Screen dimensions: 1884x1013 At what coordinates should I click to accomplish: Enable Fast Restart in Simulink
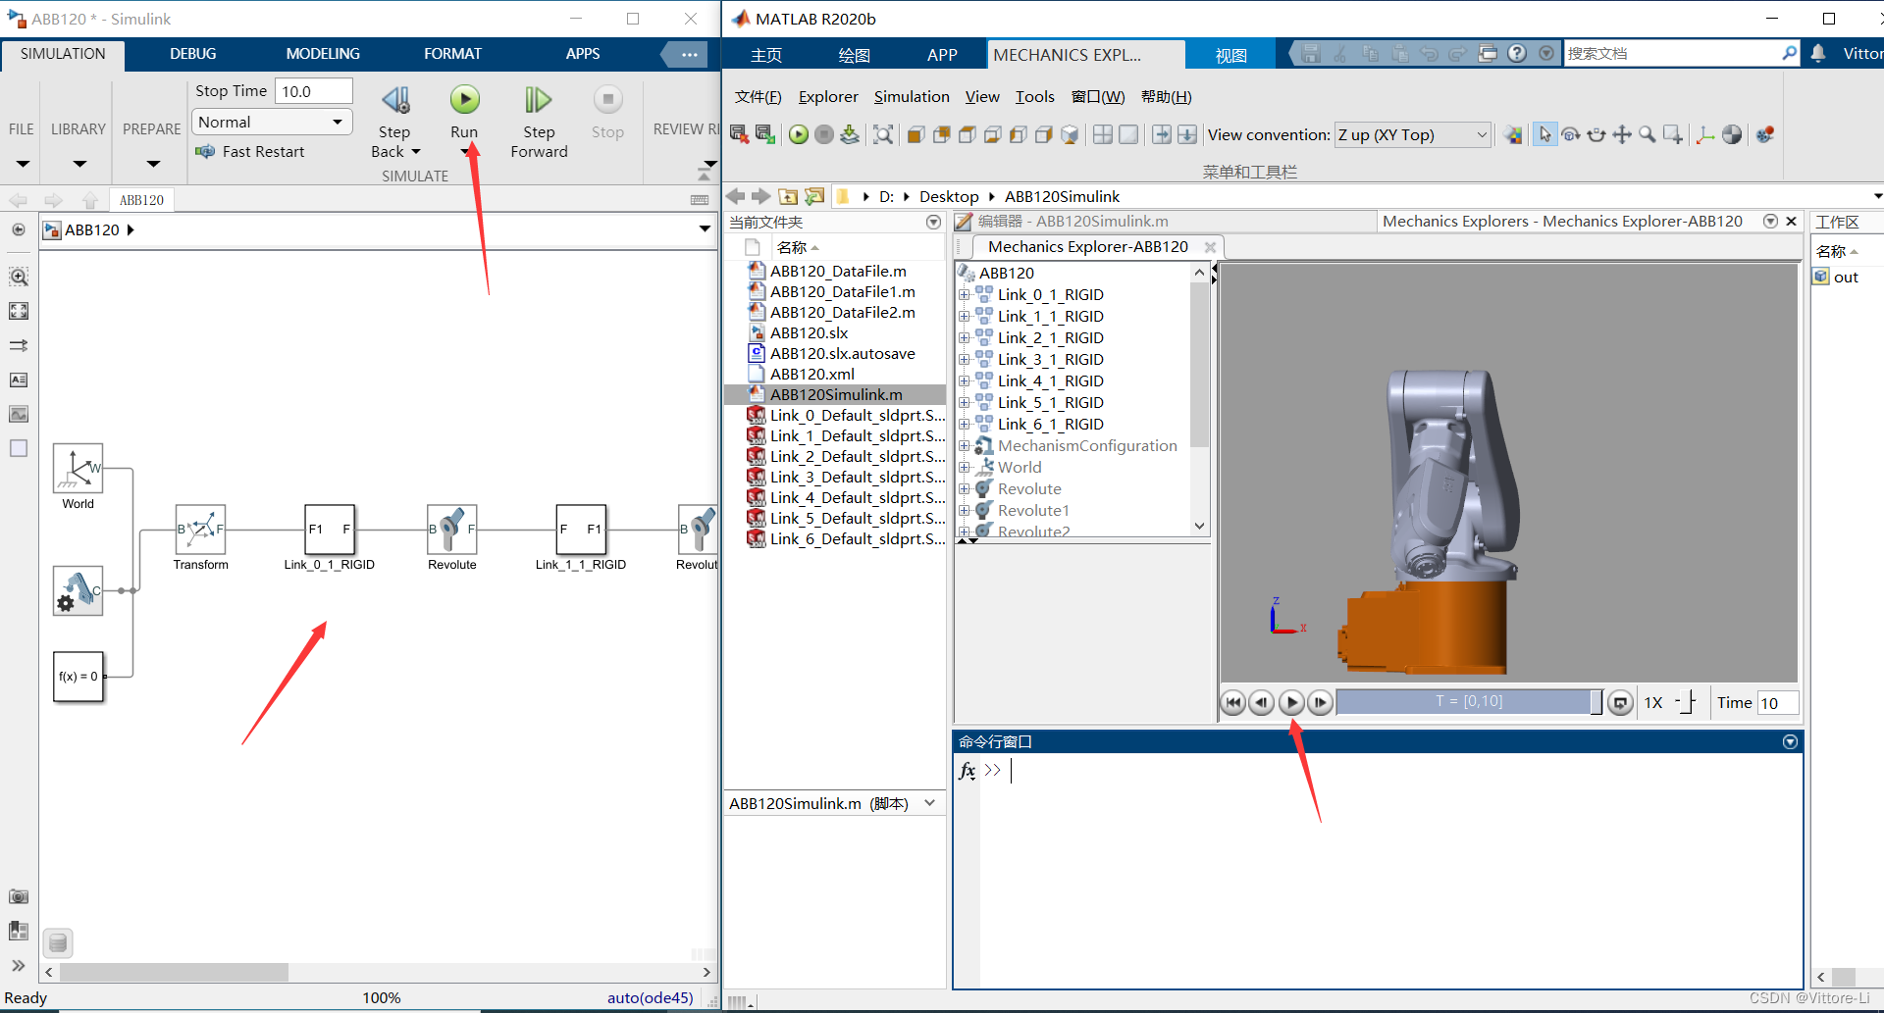point(251,151)
